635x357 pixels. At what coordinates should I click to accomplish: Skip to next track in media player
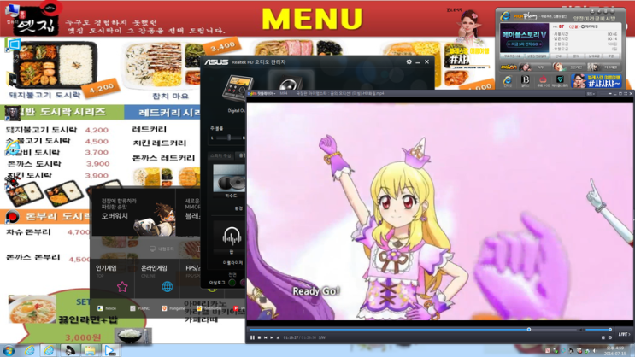272,337
